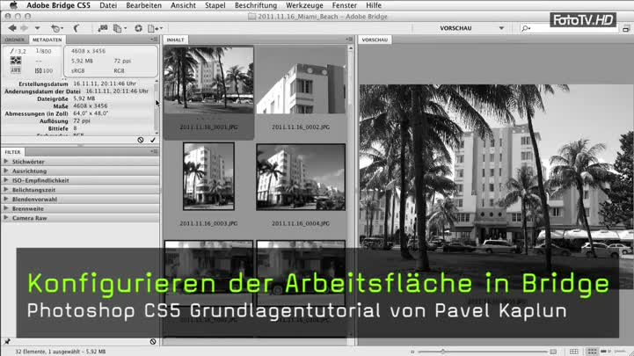This screenshot has width=634, height=356.
Task: Open the Werkzeuge menu
Action: pos(304,5)
